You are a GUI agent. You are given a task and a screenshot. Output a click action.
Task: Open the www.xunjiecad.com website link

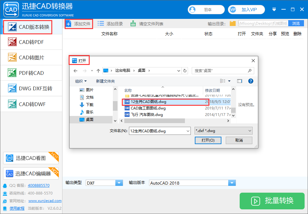pos(45,201)
